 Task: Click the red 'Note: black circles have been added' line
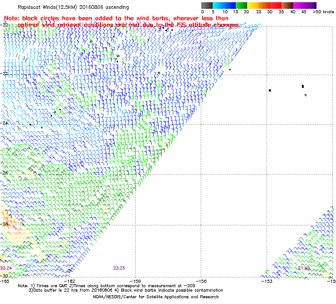[116, 18]
